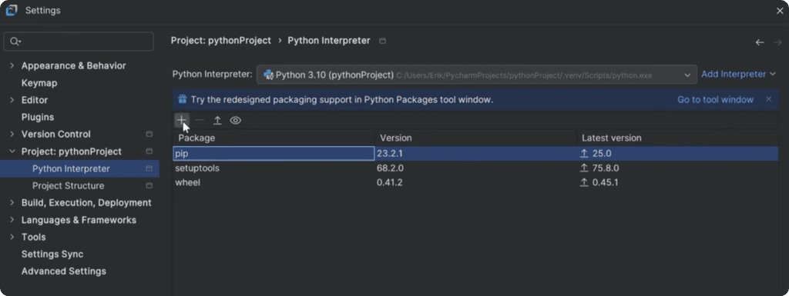Click the project icon beside Version Control
789x296 pixels.
tap(149, 135)
